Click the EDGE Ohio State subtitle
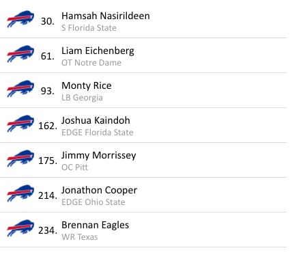The height and width of the screenshot is (259, 292). (93, 202)
